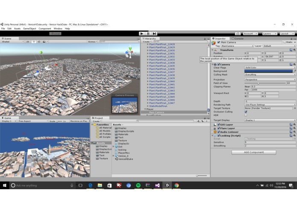Click the Background color swatch
Viewport: 297px width, 211px height.
(x=269, y=71)
